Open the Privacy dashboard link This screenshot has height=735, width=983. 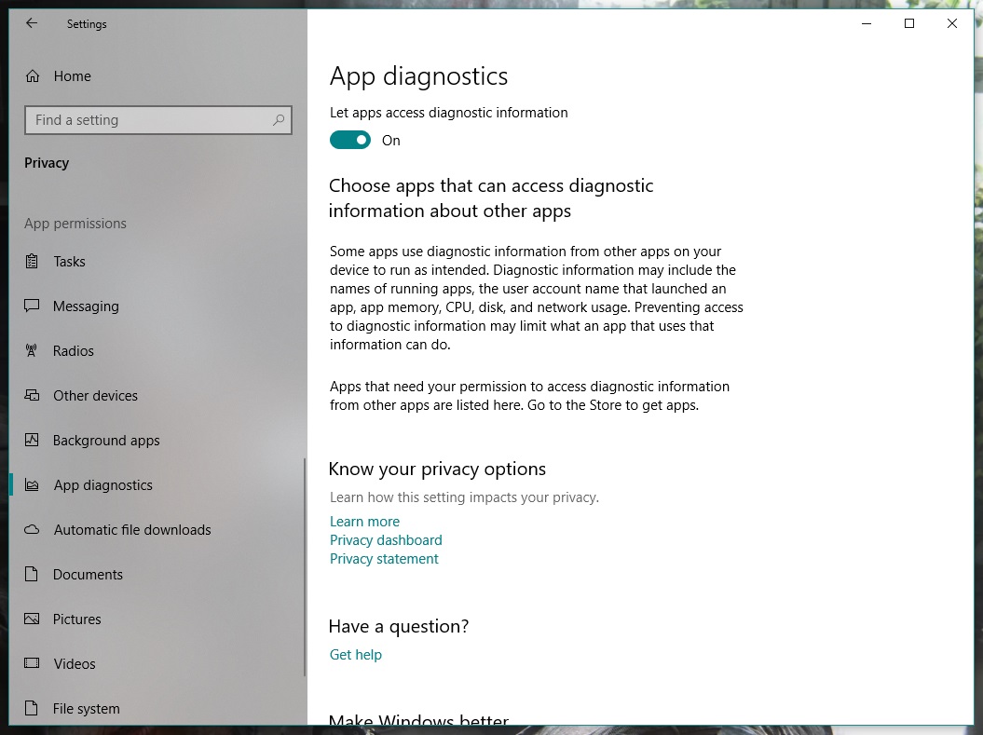tap(386, 540)
